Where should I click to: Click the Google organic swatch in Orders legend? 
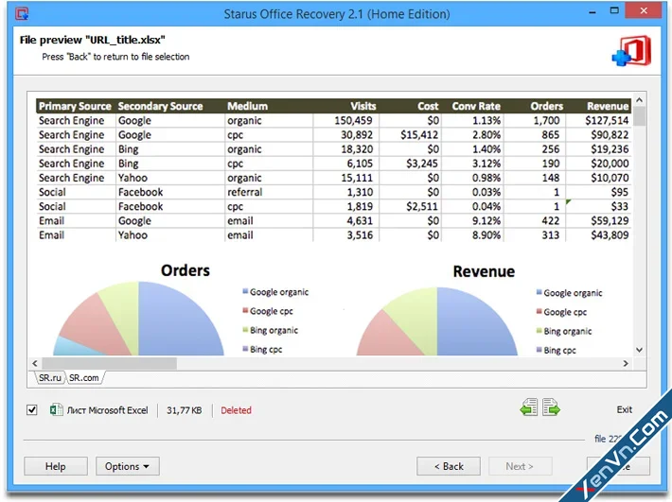tap(245, 291)
